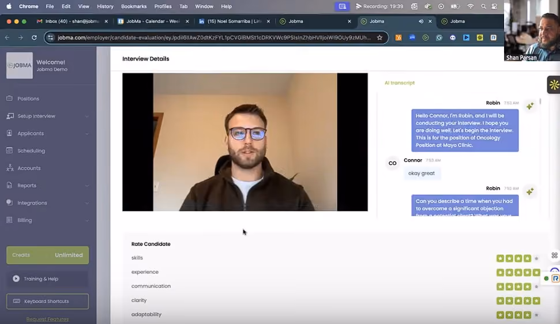Screen dimensions: 560x324
Task: Expand the Setup Interview submenu
Action: (x=87, y=116)
